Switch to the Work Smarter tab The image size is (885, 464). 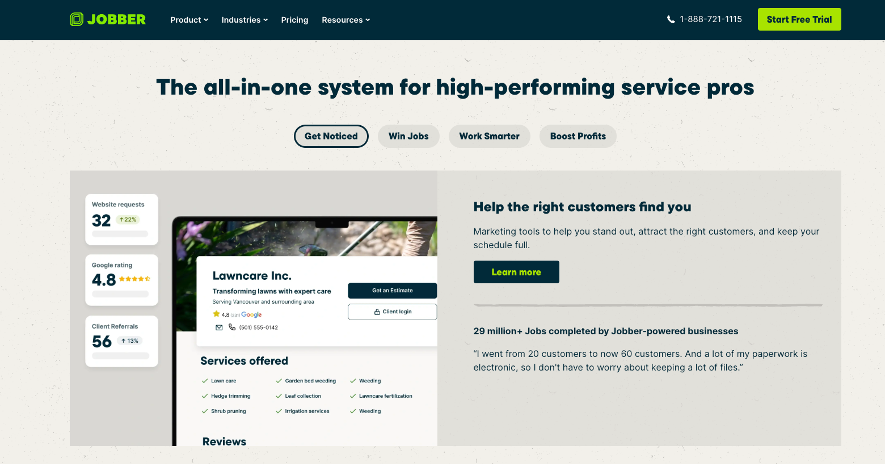point(490,136)
